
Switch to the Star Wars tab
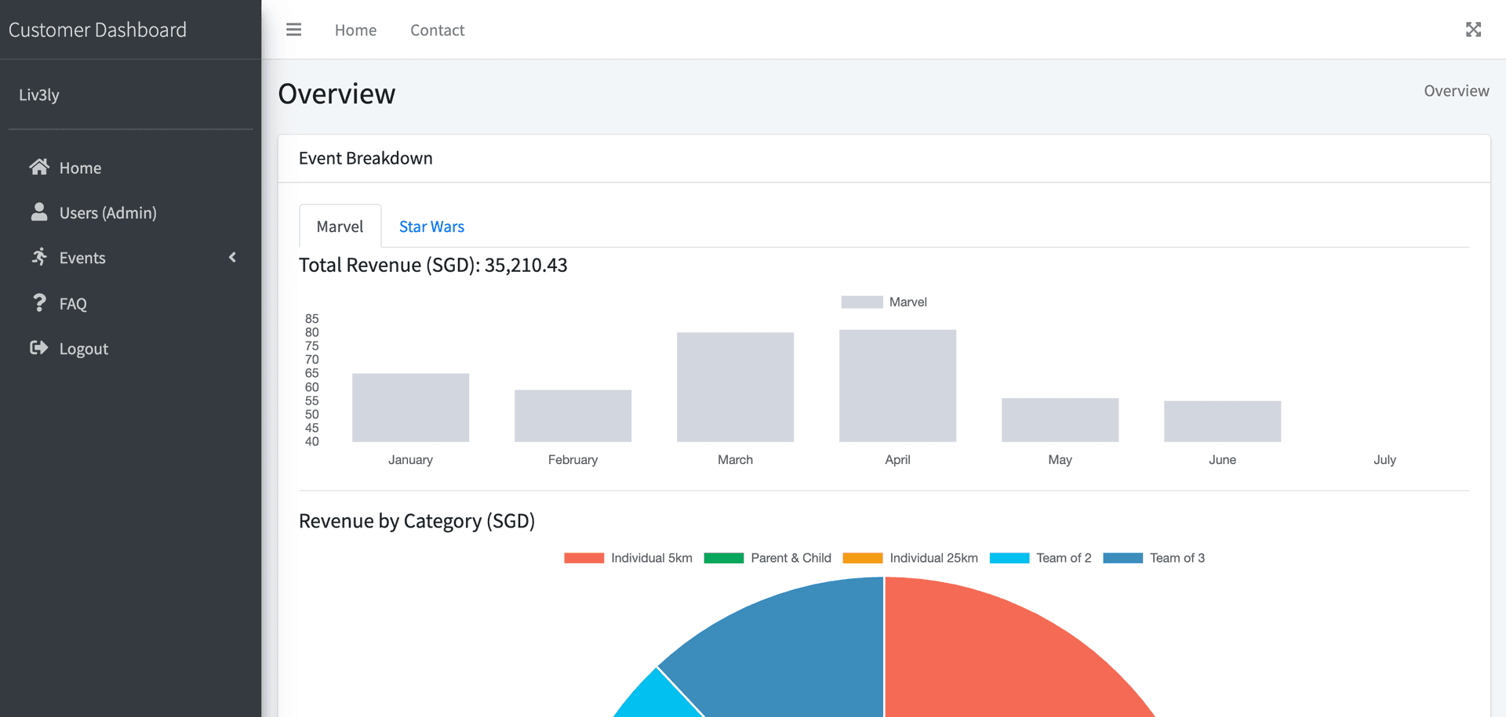pos(431,226)
